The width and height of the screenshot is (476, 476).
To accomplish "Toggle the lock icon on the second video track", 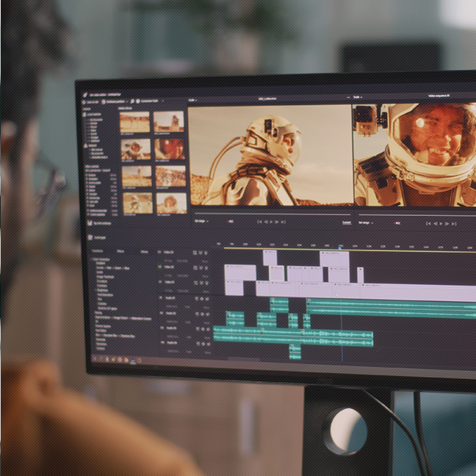I will click(205, 267).
